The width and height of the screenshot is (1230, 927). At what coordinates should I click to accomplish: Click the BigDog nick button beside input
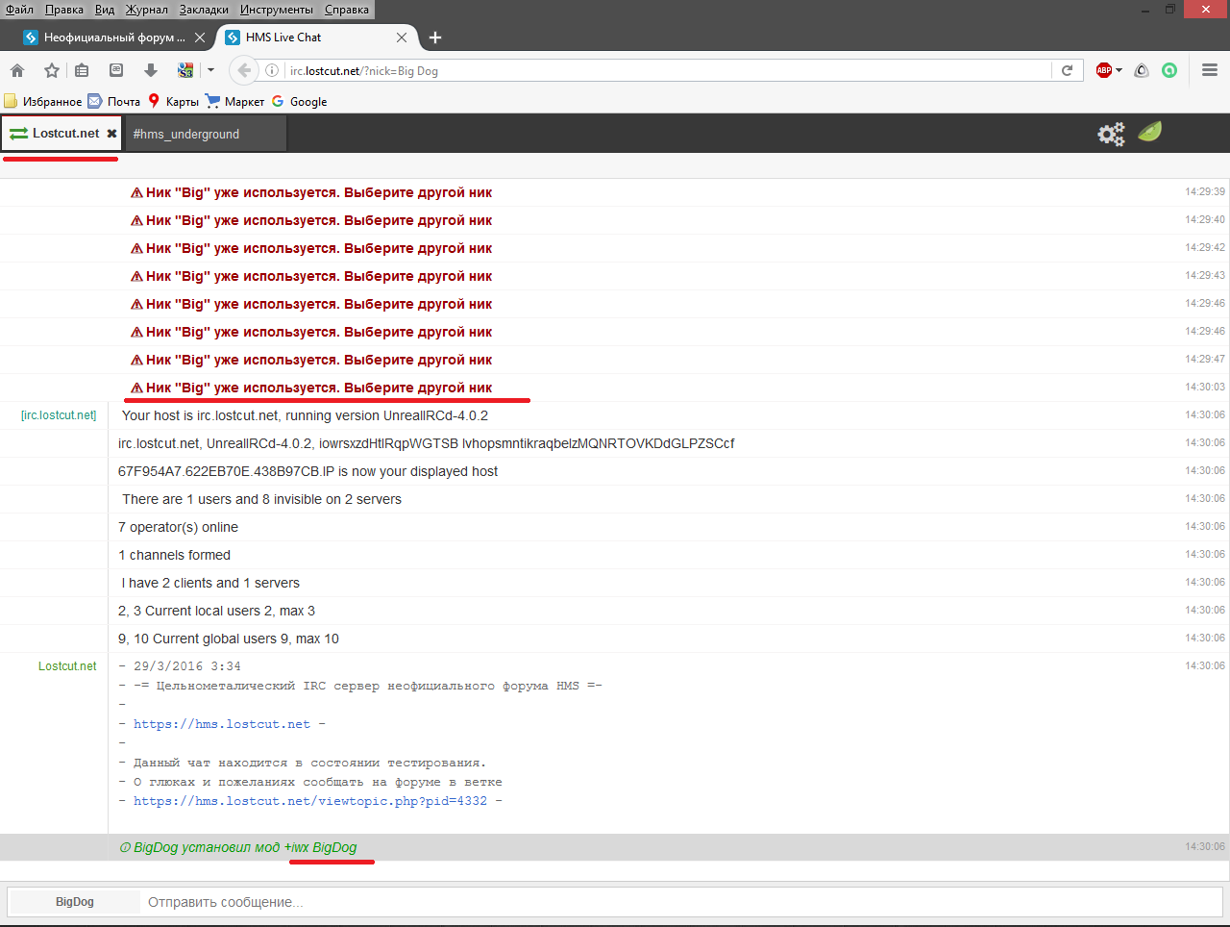tap(75, 902)
